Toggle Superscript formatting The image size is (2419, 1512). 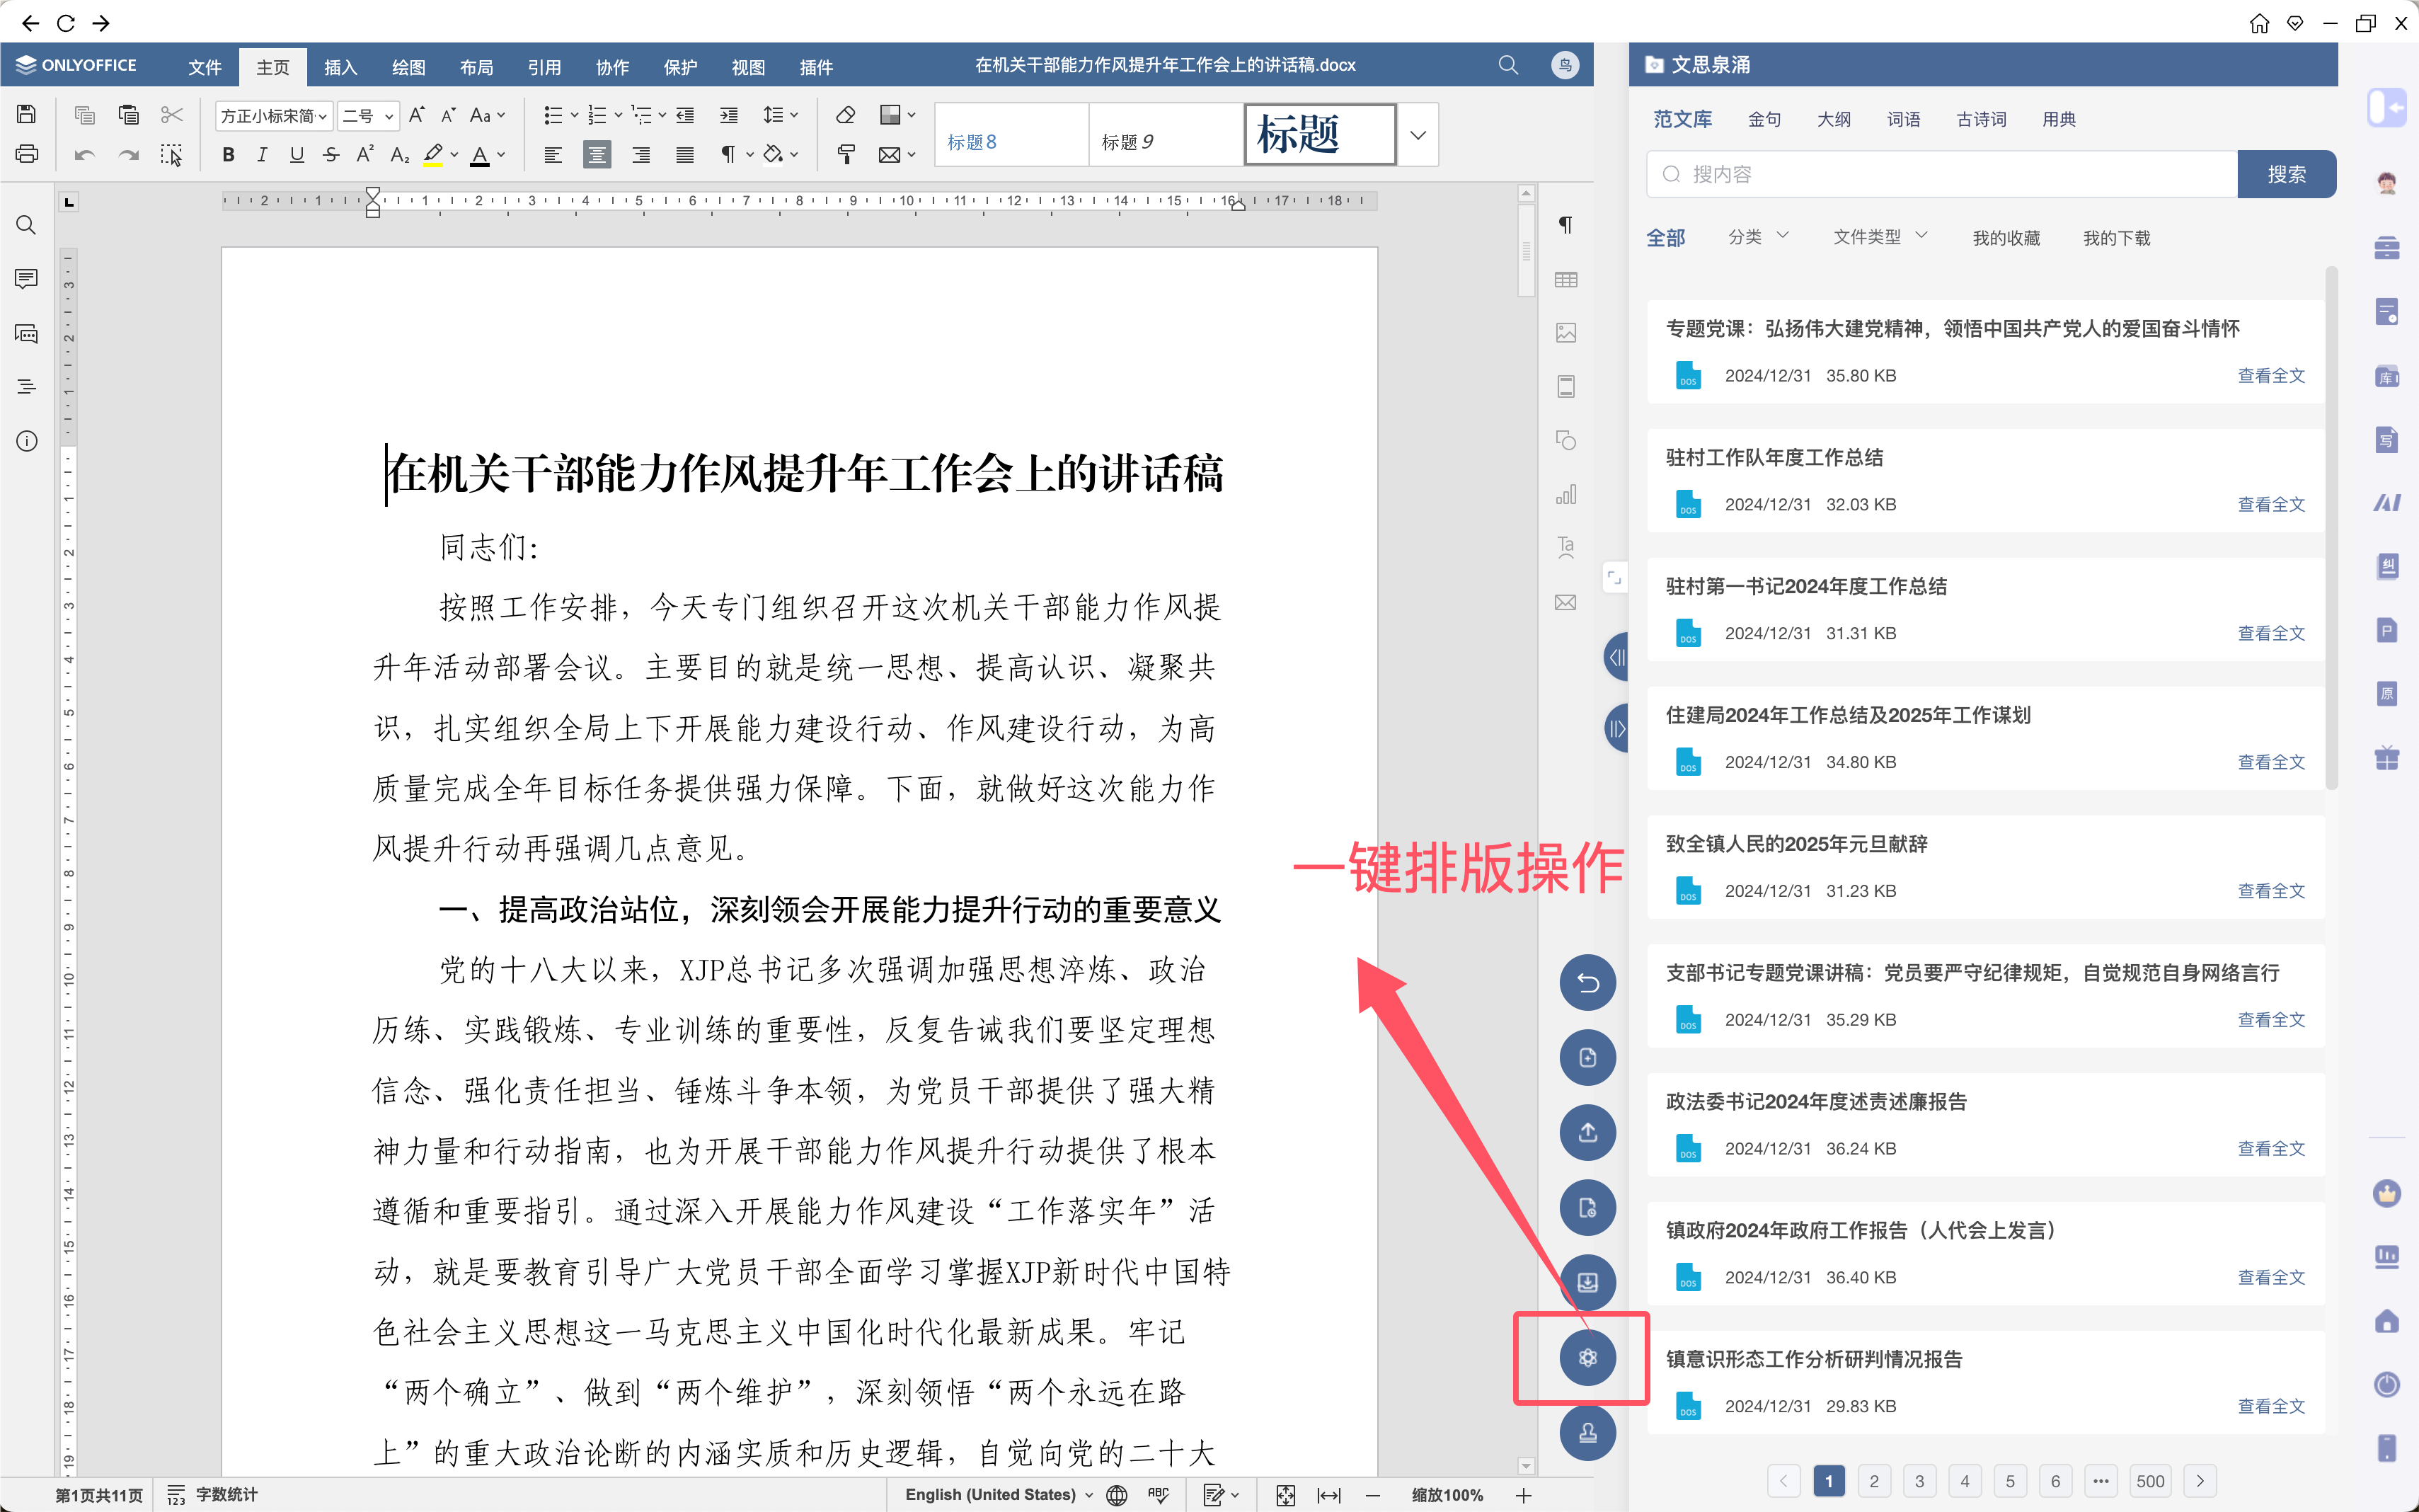click(x=366, y=155)
